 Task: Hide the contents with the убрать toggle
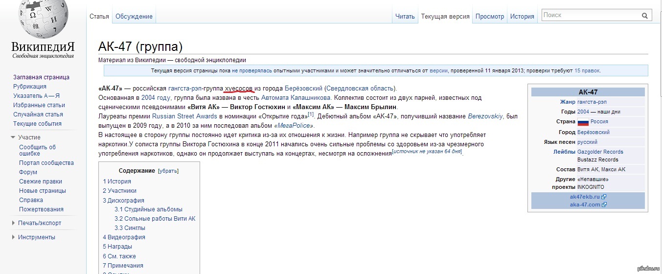click(x=168, y=171)
